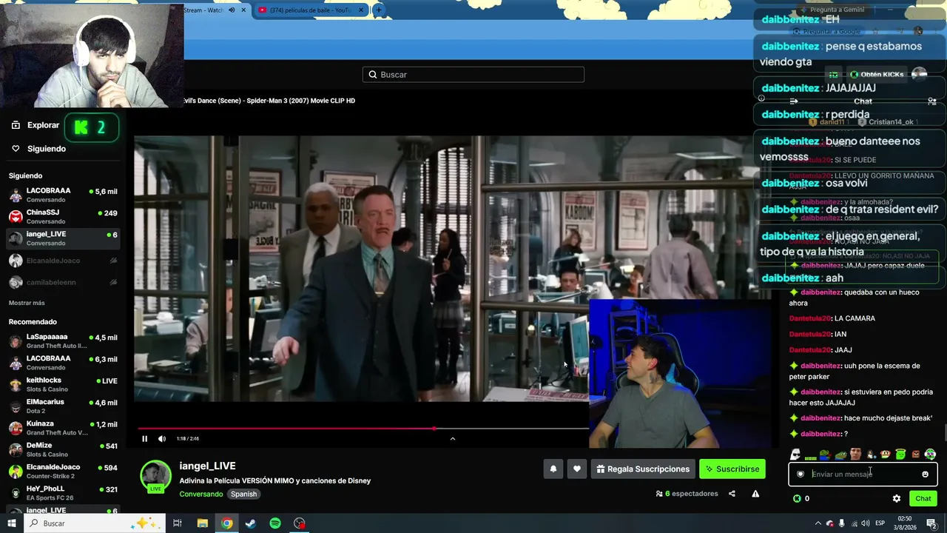Insert the sunglasses ghost emote
The height and width of the screenshot is (533, 947).
coord(795,455)
